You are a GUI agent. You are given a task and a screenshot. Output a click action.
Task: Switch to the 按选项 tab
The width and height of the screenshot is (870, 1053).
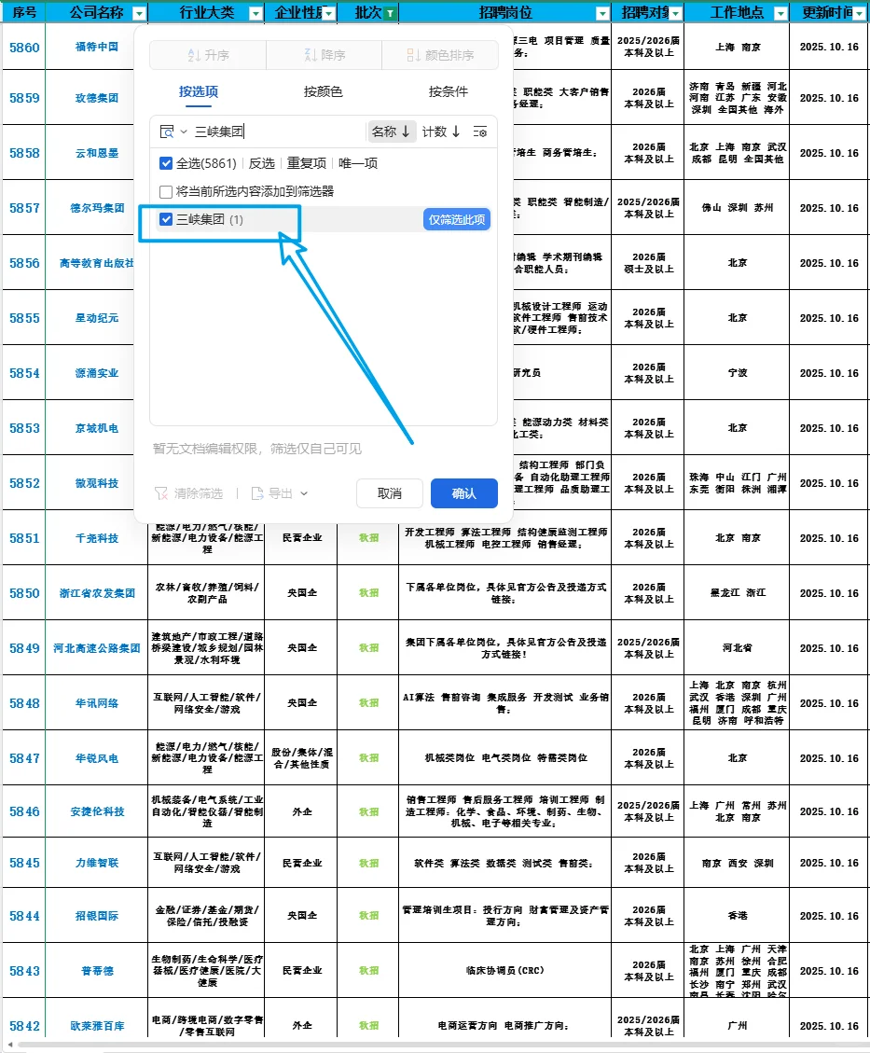pyautogui.click(x=198, y=91)
